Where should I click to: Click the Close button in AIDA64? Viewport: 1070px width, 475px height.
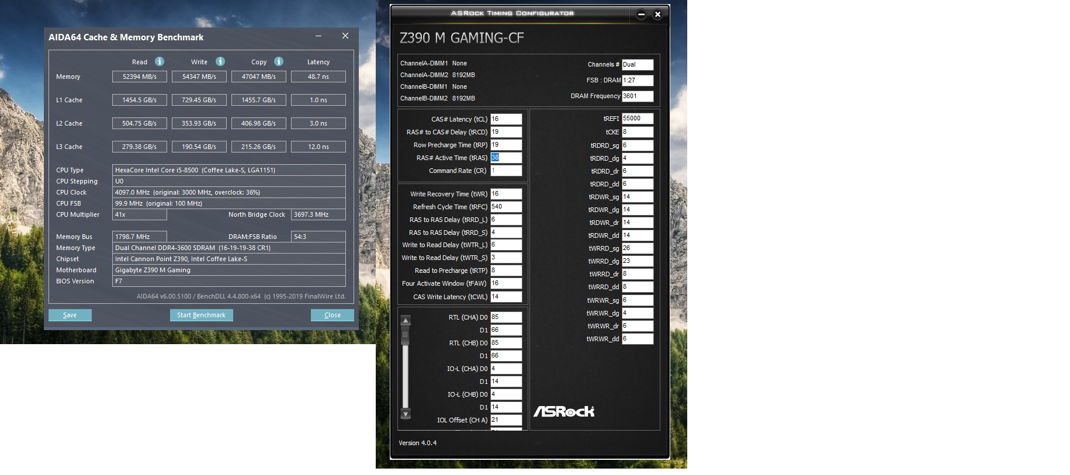tap(333, 315)
